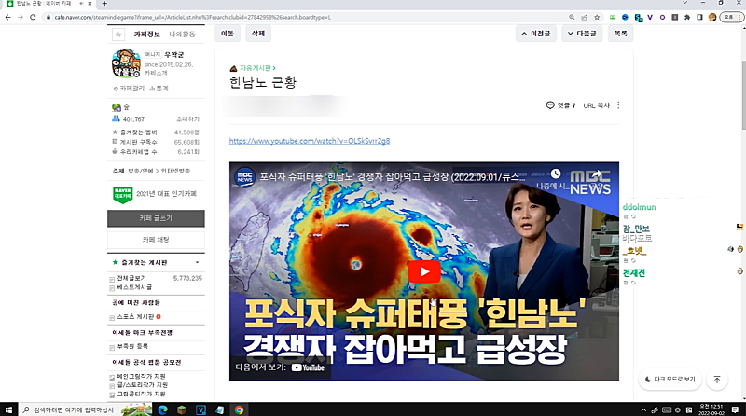Open 글/스토리작가 지원 board
This screenshot has height=416, width=746.
coord(142,385)
